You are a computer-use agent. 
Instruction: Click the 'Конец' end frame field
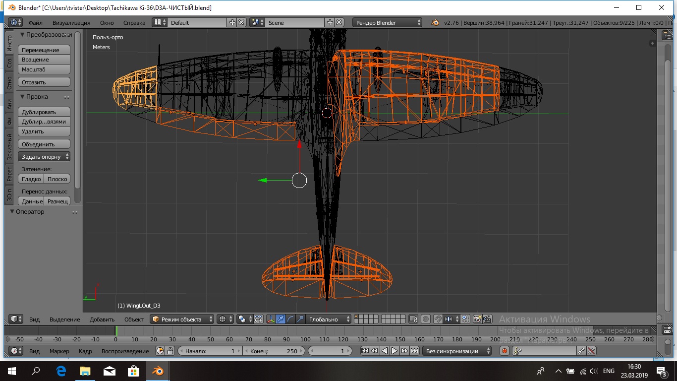point(274,351)
